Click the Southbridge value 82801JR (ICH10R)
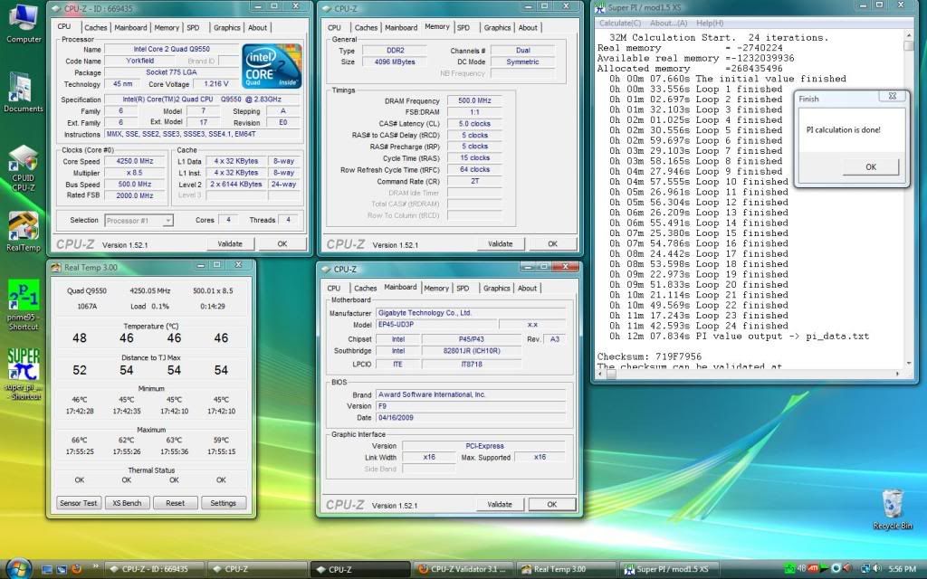 pos(472,351)
